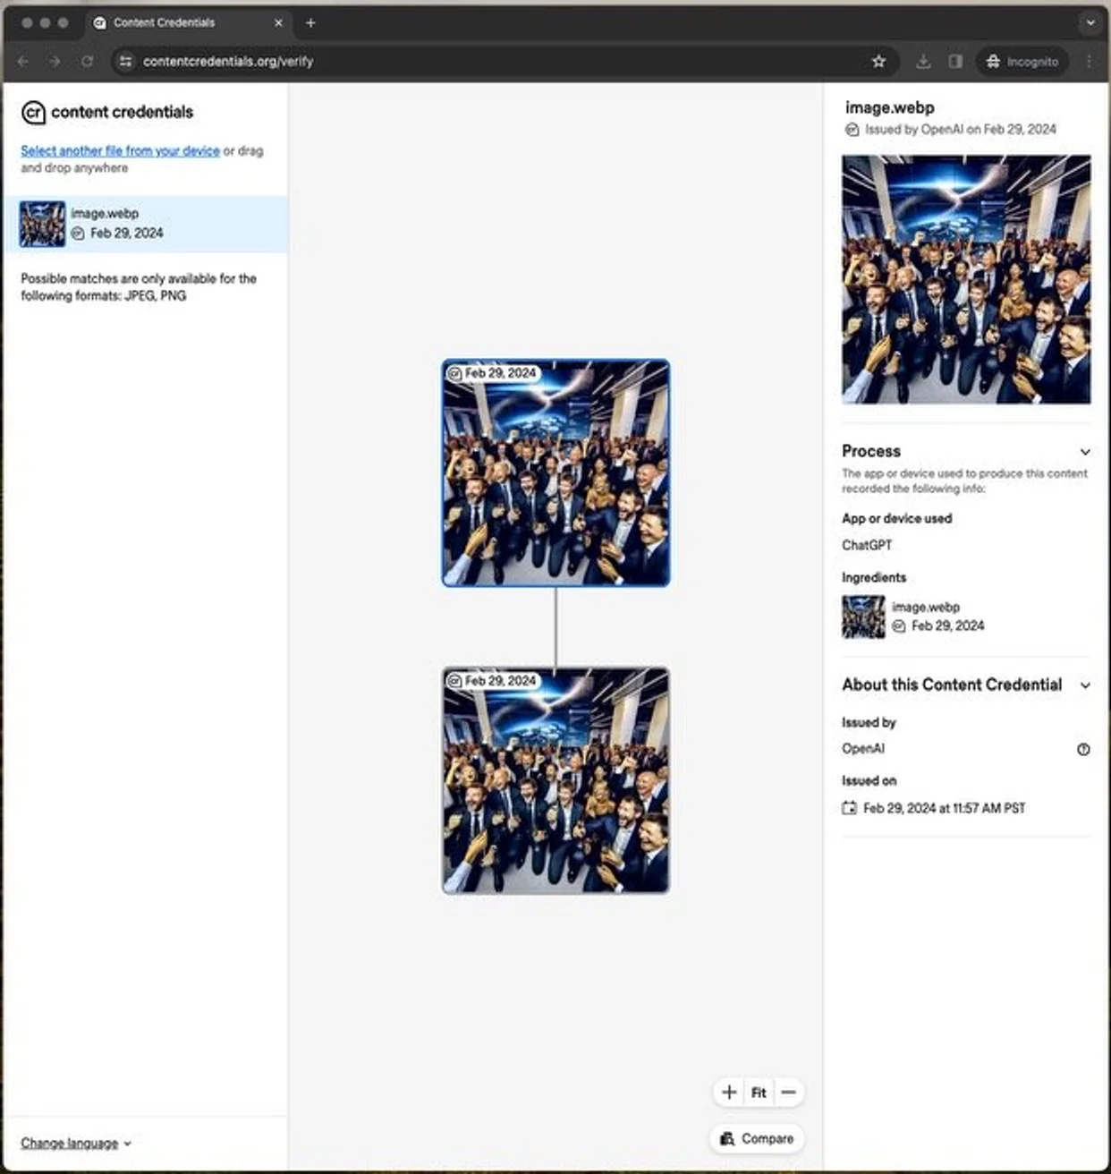Select image.webp entry in left sidebar

coord(145,224)
